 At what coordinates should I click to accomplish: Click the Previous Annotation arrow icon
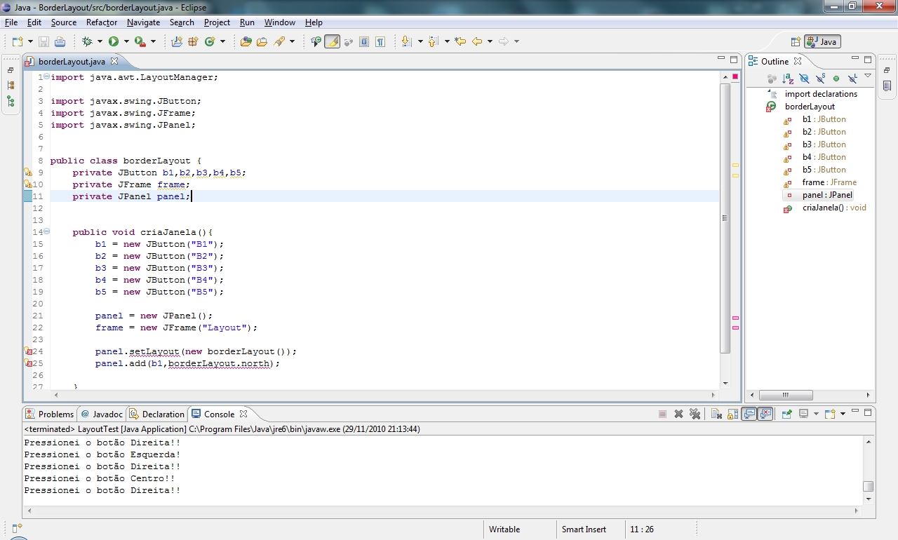[x=433, y=41]
